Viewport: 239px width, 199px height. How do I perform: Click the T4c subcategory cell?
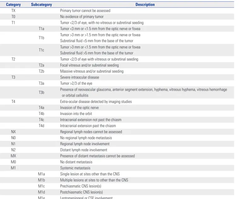coord(41,120)
